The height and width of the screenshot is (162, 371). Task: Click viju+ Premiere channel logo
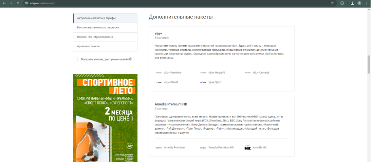[x=158, y=73]
